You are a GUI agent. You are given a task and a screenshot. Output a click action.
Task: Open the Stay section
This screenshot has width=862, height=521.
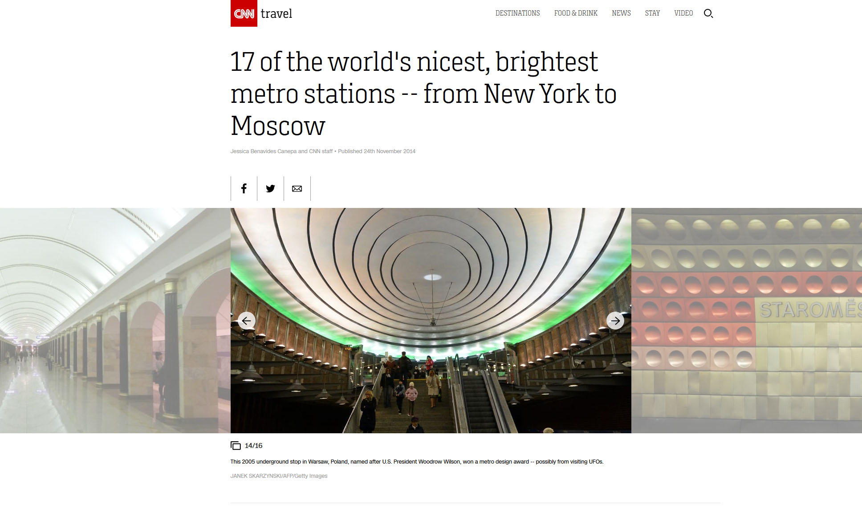click(652, 13)
